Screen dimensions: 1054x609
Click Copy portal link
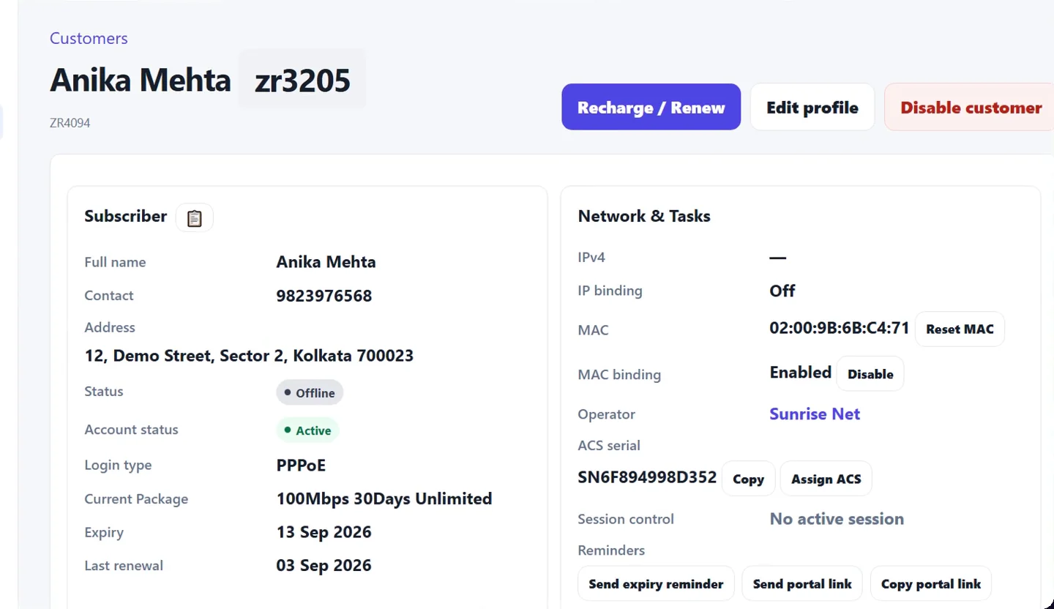coord(931,584)
